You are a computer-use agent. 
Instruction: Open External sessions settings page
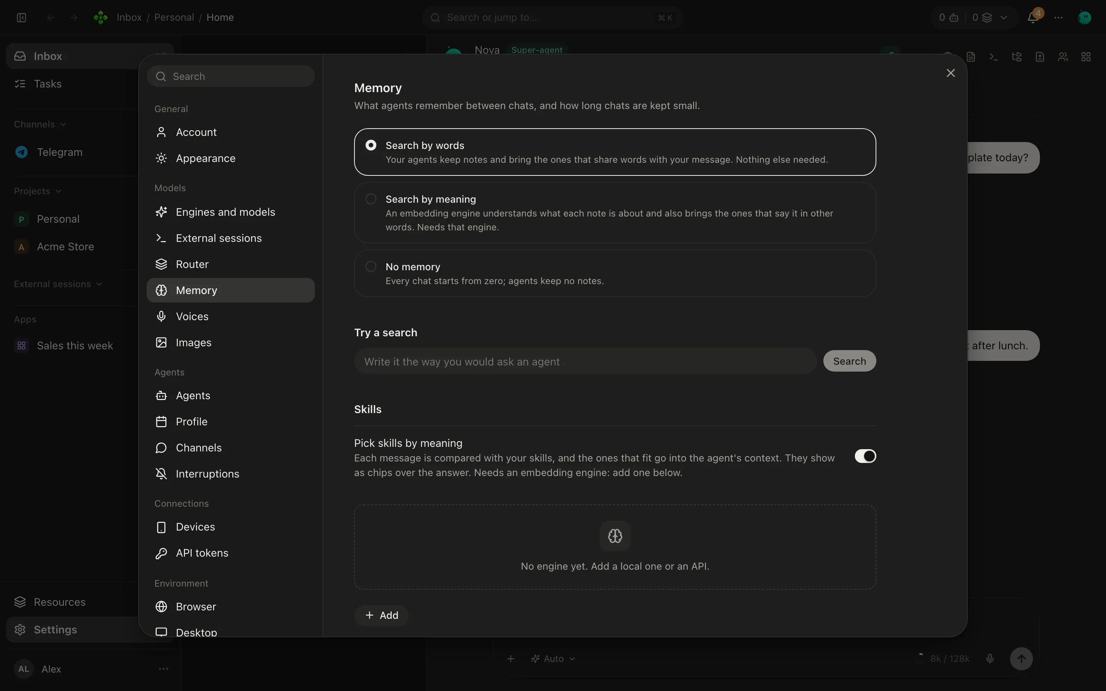(230, 238)
